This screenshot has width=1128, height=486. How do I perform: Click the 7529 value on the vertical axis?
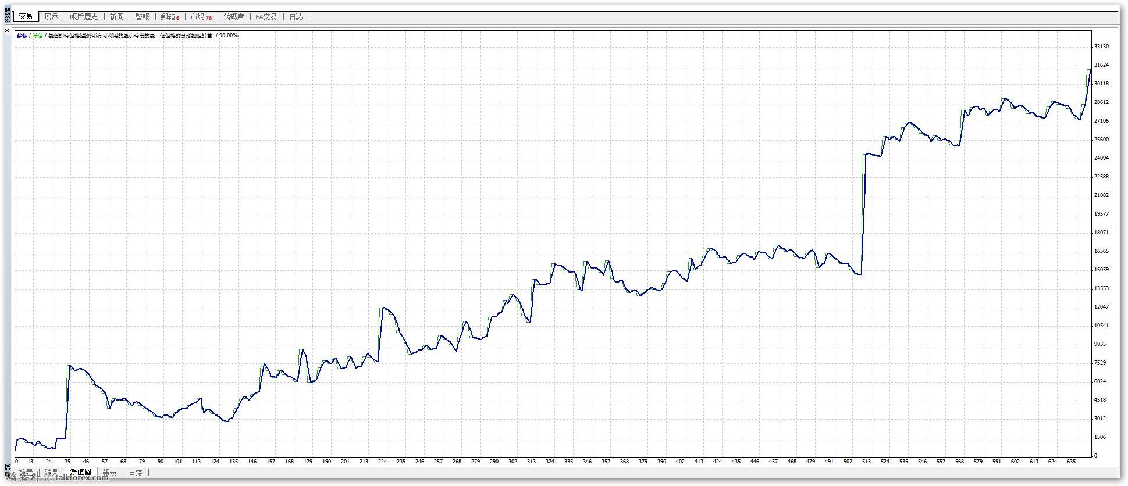click(1099, 363)
